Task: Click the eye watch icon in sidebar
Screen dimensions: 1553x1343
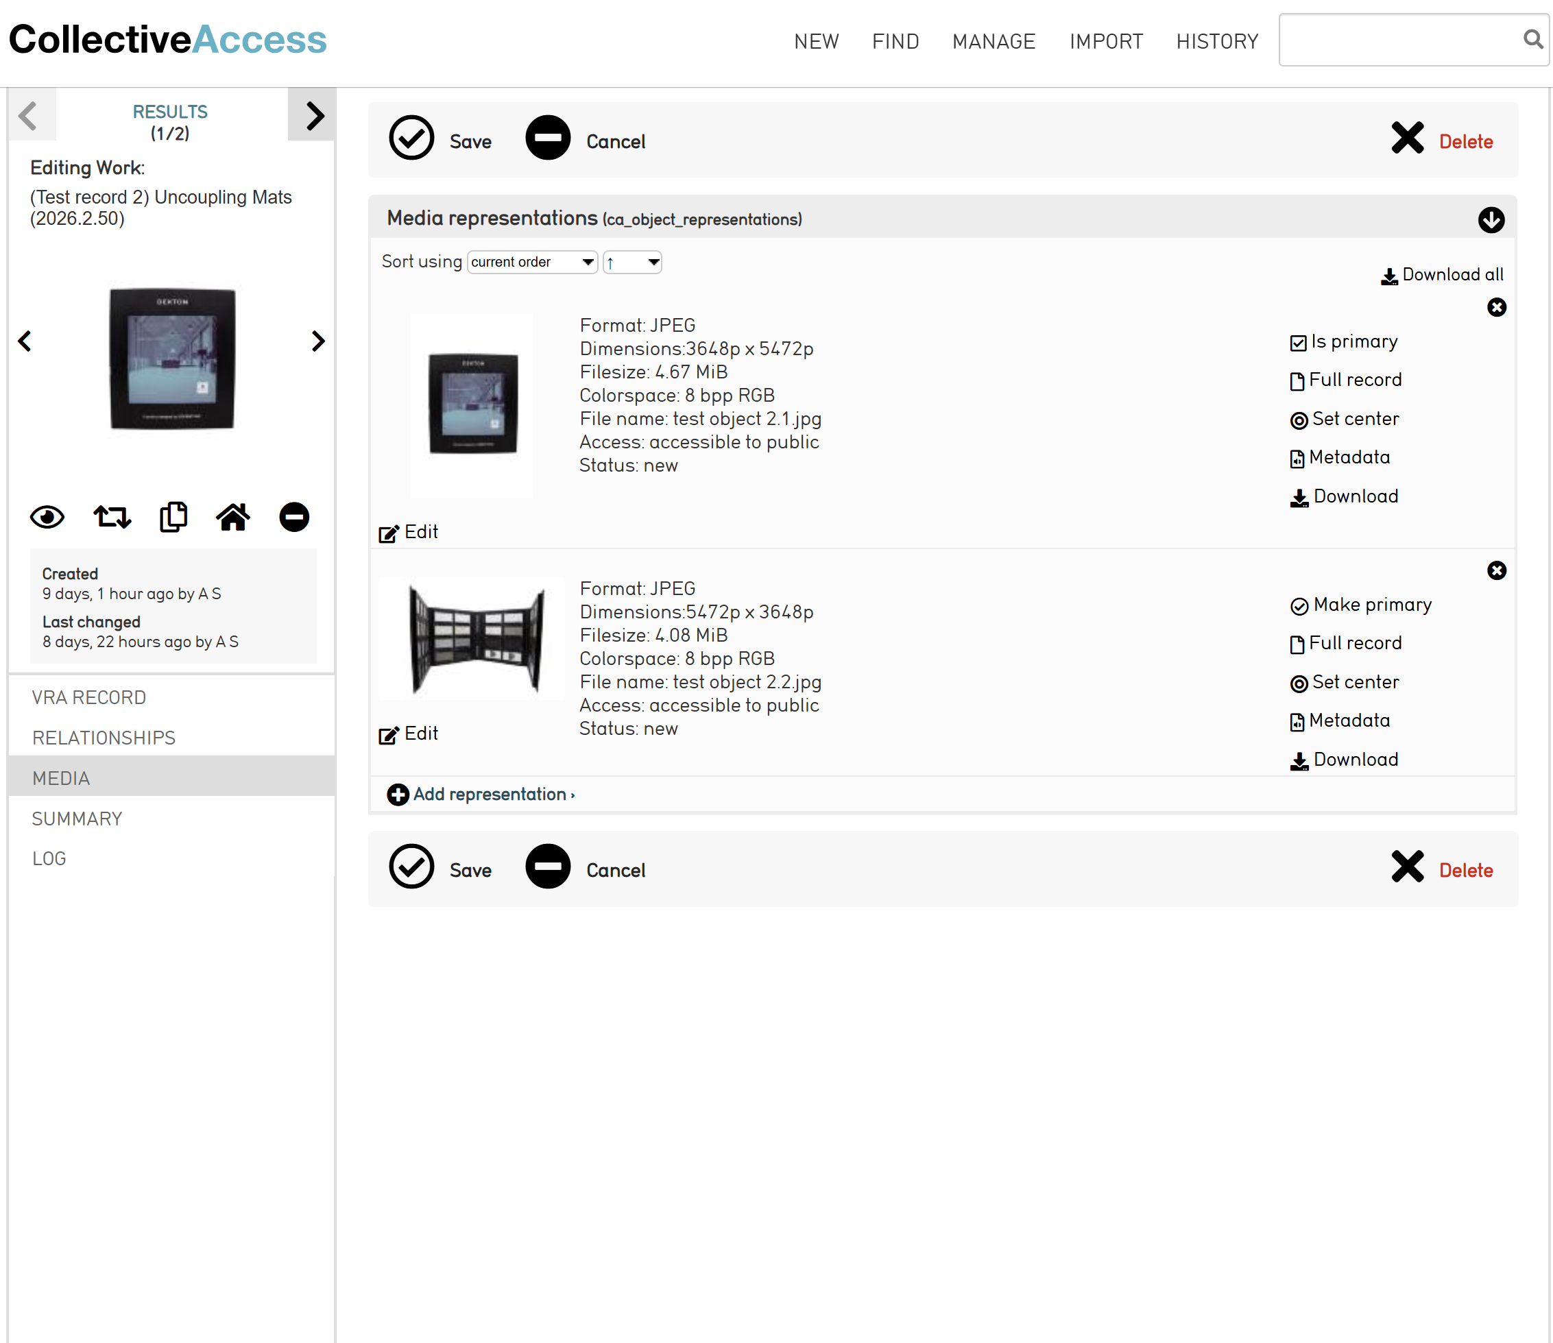Action: pyautogui.click(x=47, y=517)
